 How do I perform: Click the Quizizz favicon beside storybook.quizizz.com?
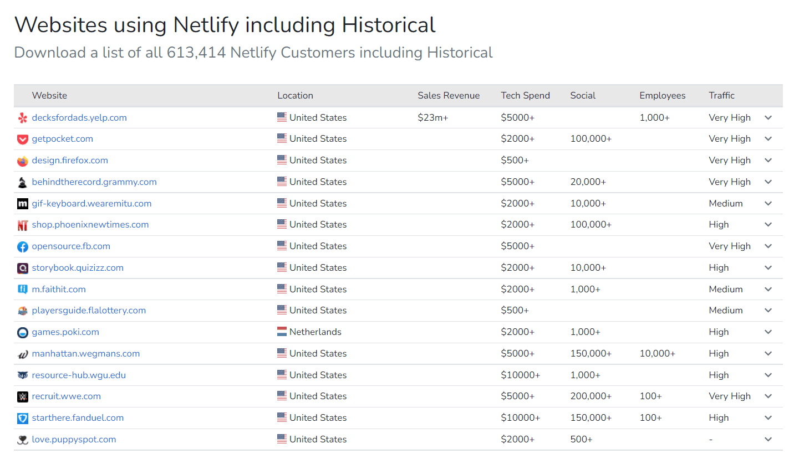22,267
